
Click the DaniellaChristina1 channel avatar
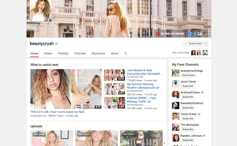click(x=176, y=105)
